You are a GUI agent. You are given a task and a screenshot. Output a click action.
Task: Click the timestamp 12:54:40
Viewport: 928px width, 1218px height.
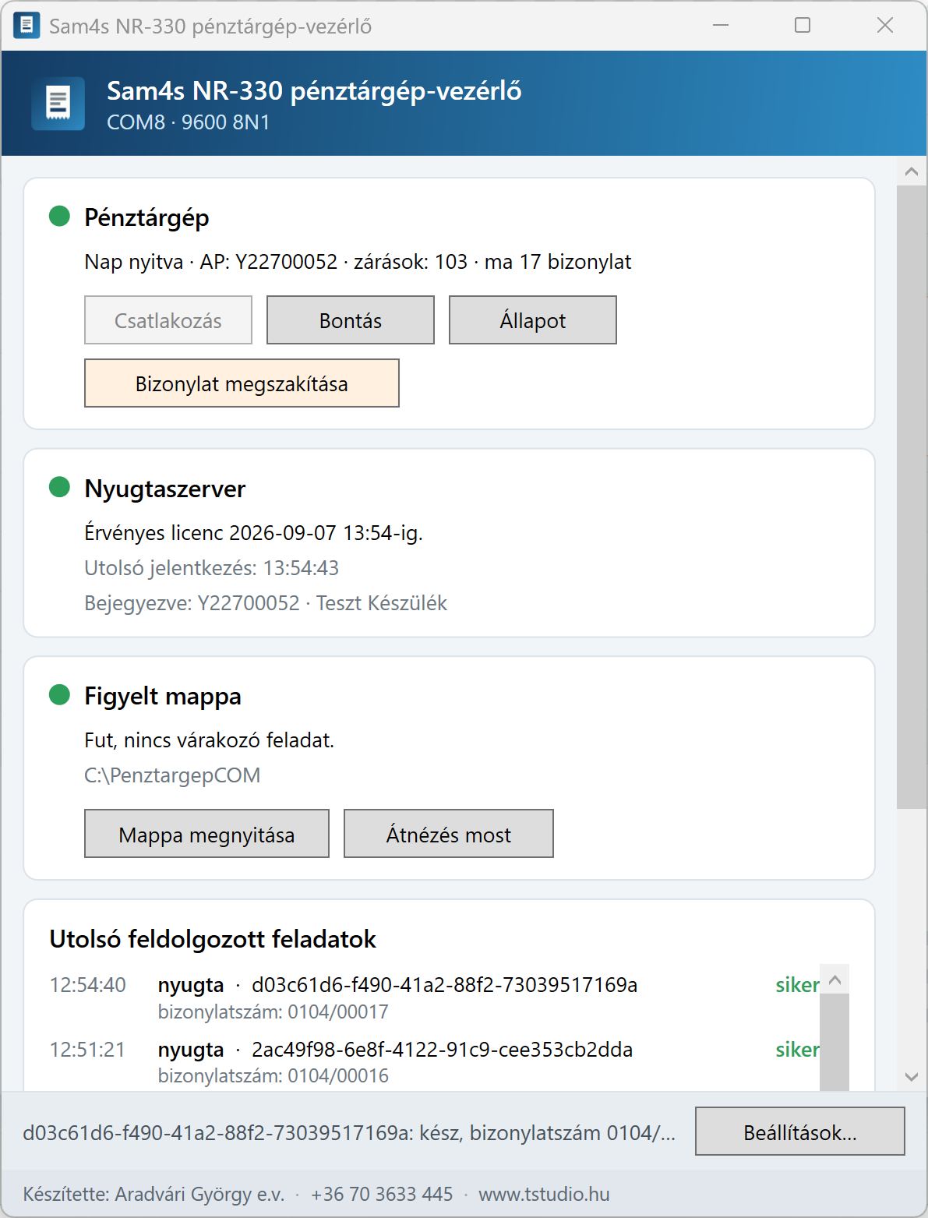88,985
